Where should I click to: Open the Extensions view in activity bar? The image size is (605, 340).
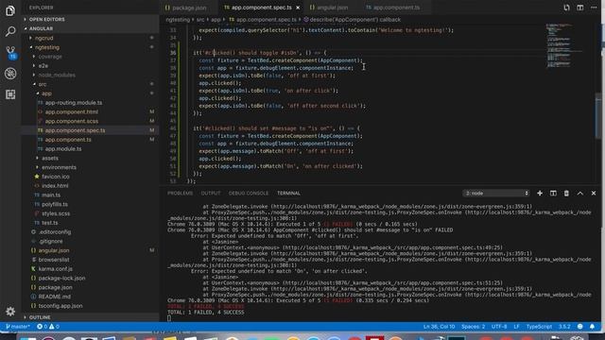pyautogui.click(x=10, y=94)
